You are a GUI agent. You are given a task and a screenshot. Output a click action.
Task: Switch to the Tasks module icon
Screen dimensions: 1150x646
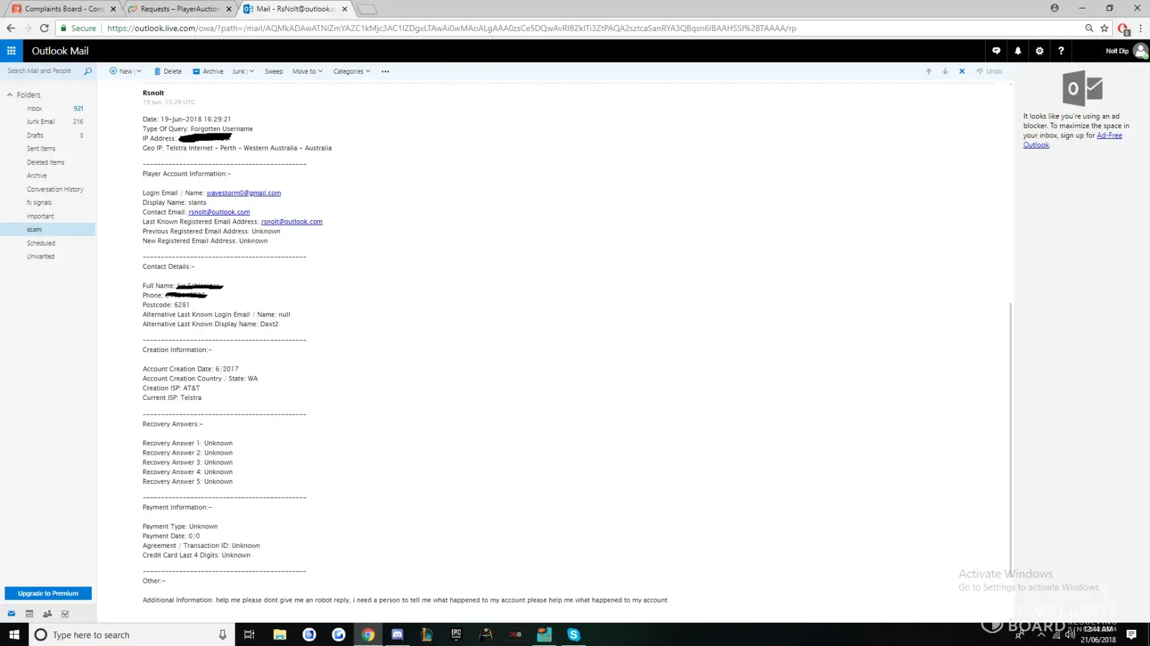pos(65,614)
